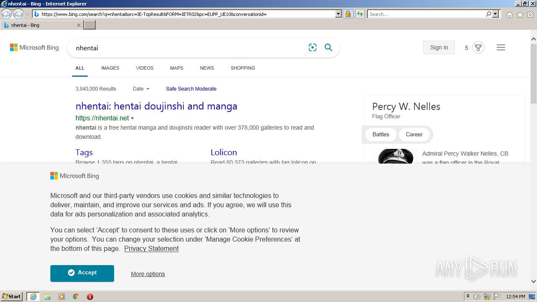Click the rewards points number 5
537x302 pixels.
pyautogui.click(x=466, y=48)
